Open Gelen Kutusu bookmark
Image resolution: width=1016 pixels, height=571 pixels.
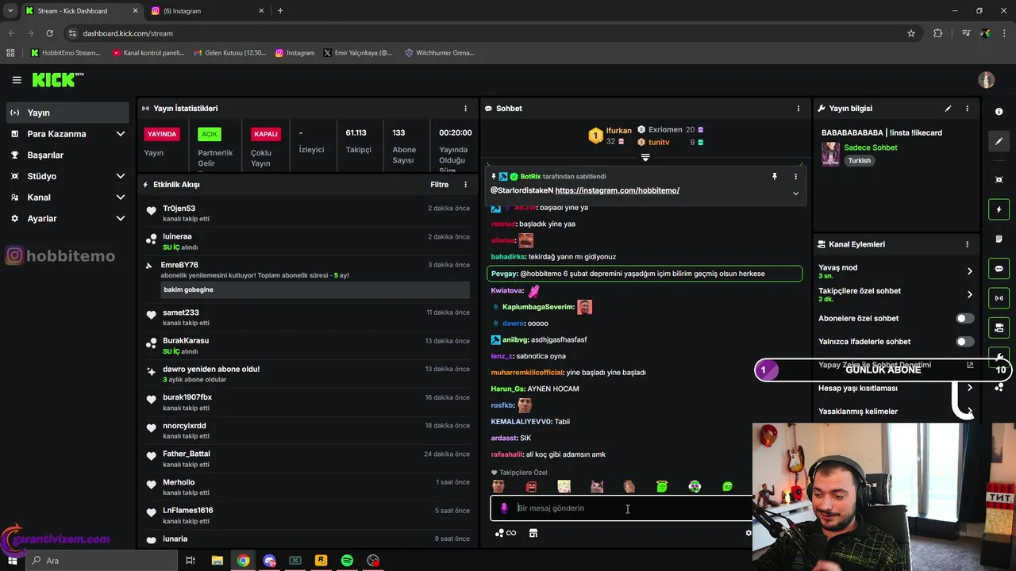[x=229, y=53]
